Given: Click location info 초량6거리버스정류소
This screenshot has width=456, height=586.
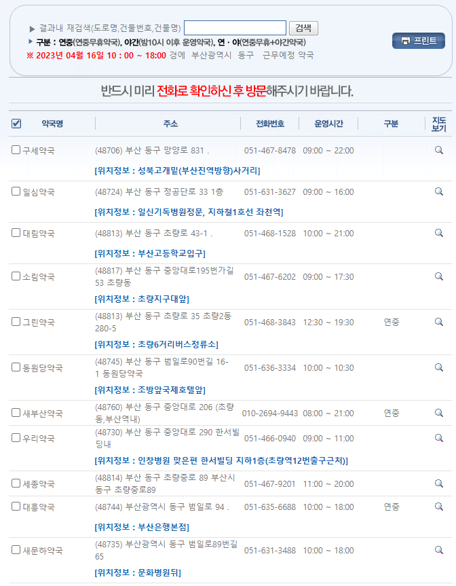Looking at the screenshot, I should (157, 344).
